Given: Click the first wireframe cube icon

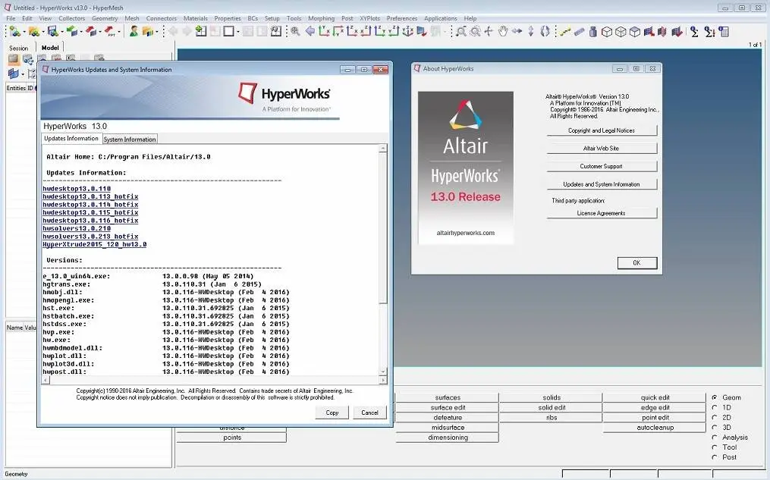Looking at the screenshot, I should pyautogui.click(x=607, y=31).
